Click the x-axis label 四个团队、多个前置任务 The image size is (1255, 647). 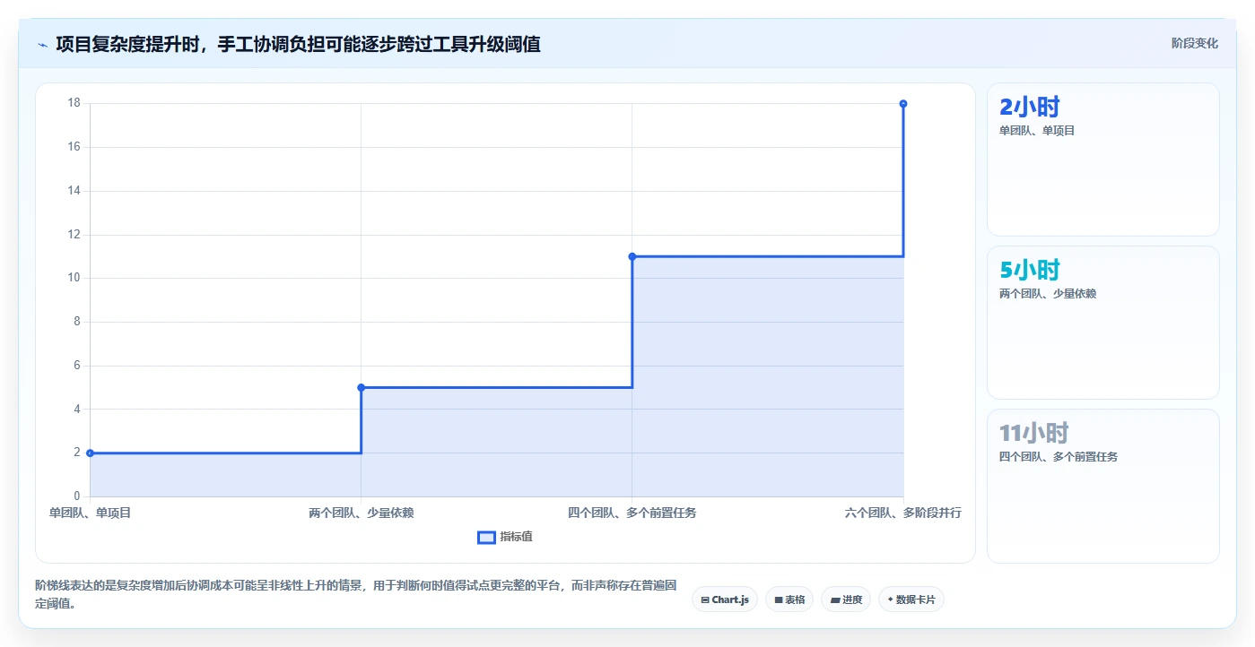click(x=632, y=513)
